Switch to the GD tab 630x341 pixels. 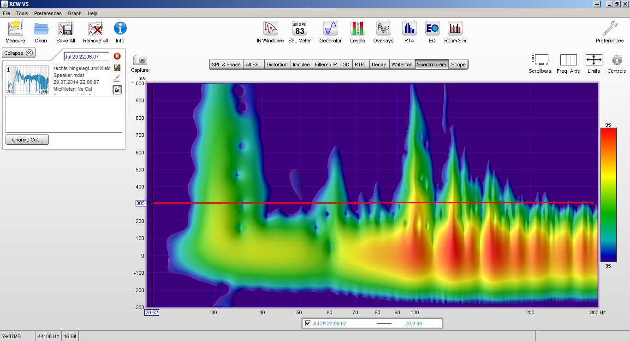pyautogui.click(x=346, y=65)
